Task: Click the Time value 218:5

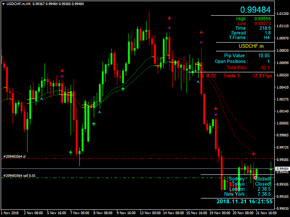Action: (x=265, y=28)
